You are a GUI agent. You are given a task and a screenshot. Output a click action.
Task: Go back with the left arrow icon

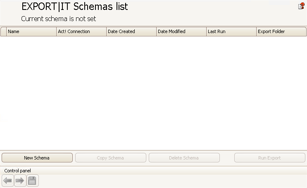point(8,181)
